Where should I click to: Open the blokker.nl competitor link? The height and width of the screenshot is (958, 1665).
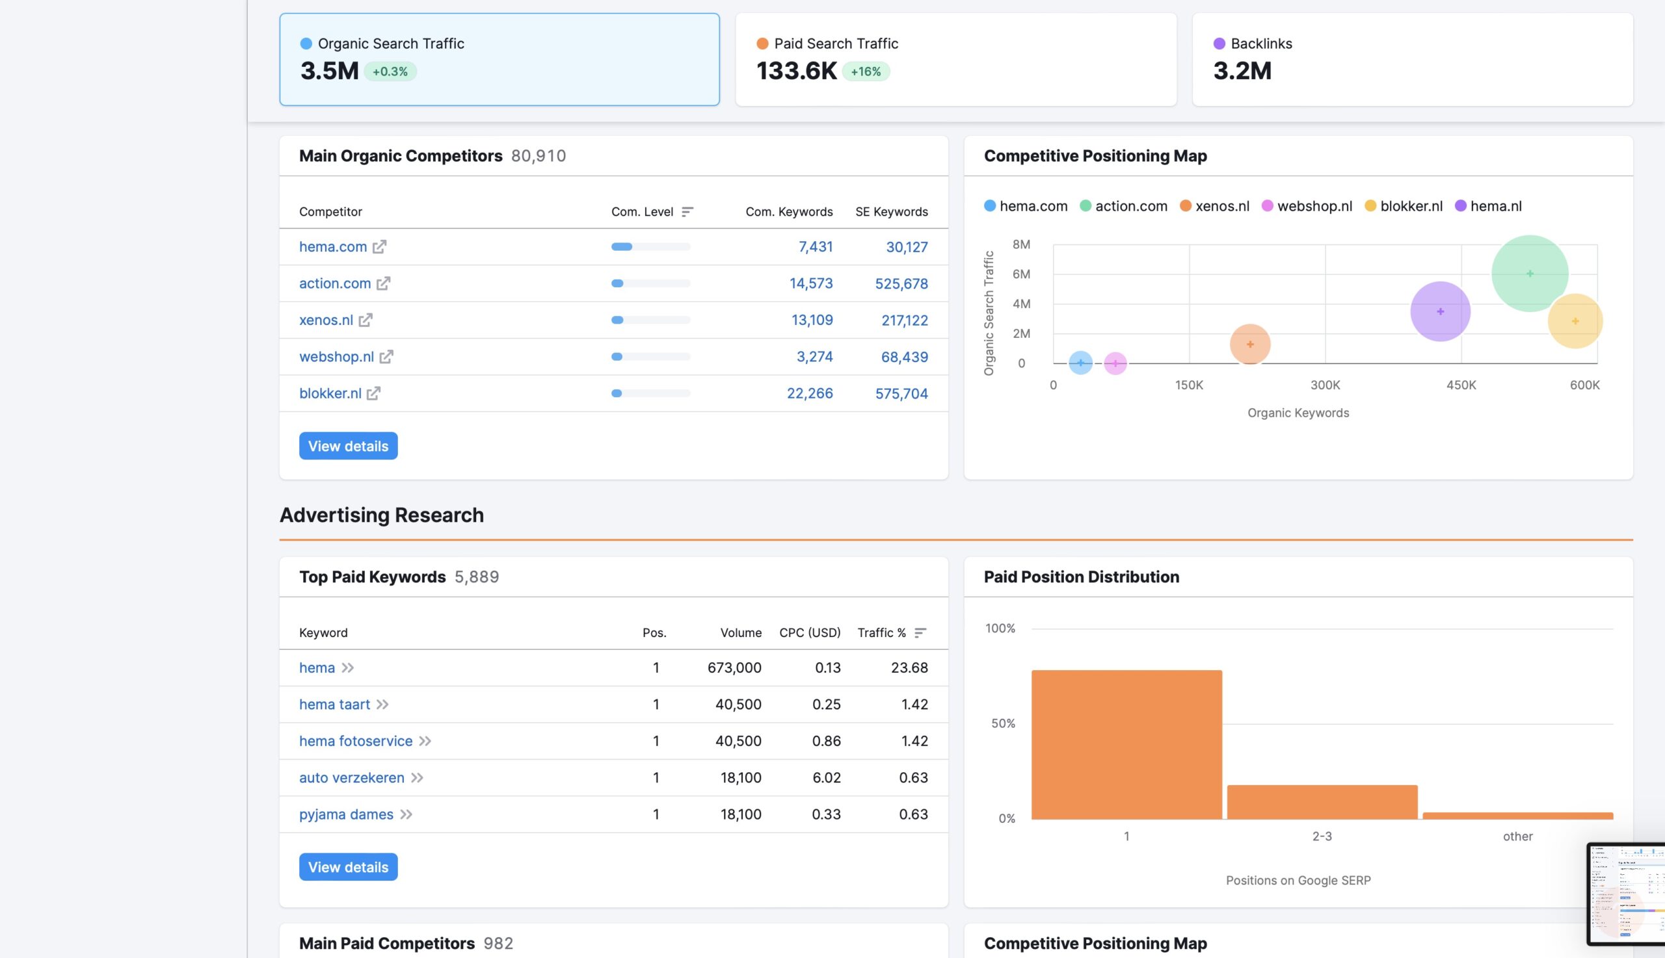[330, 393]
